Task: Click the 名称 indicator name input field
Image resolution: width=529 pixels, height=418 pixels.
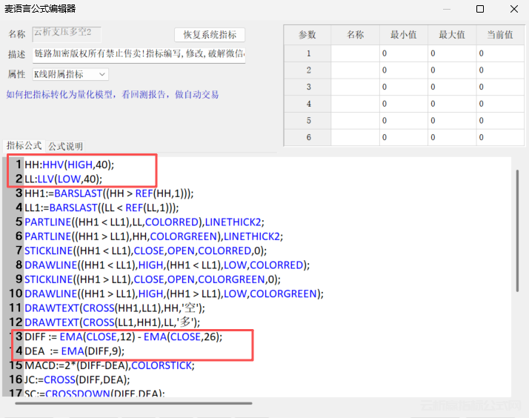Action: click(x=67, y=33)
